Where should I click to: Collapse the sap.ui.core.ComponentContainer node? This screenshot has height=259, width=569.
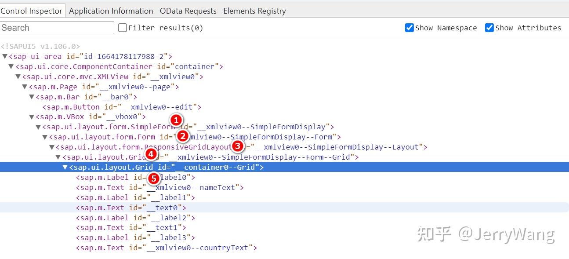[x=11, y=66]
